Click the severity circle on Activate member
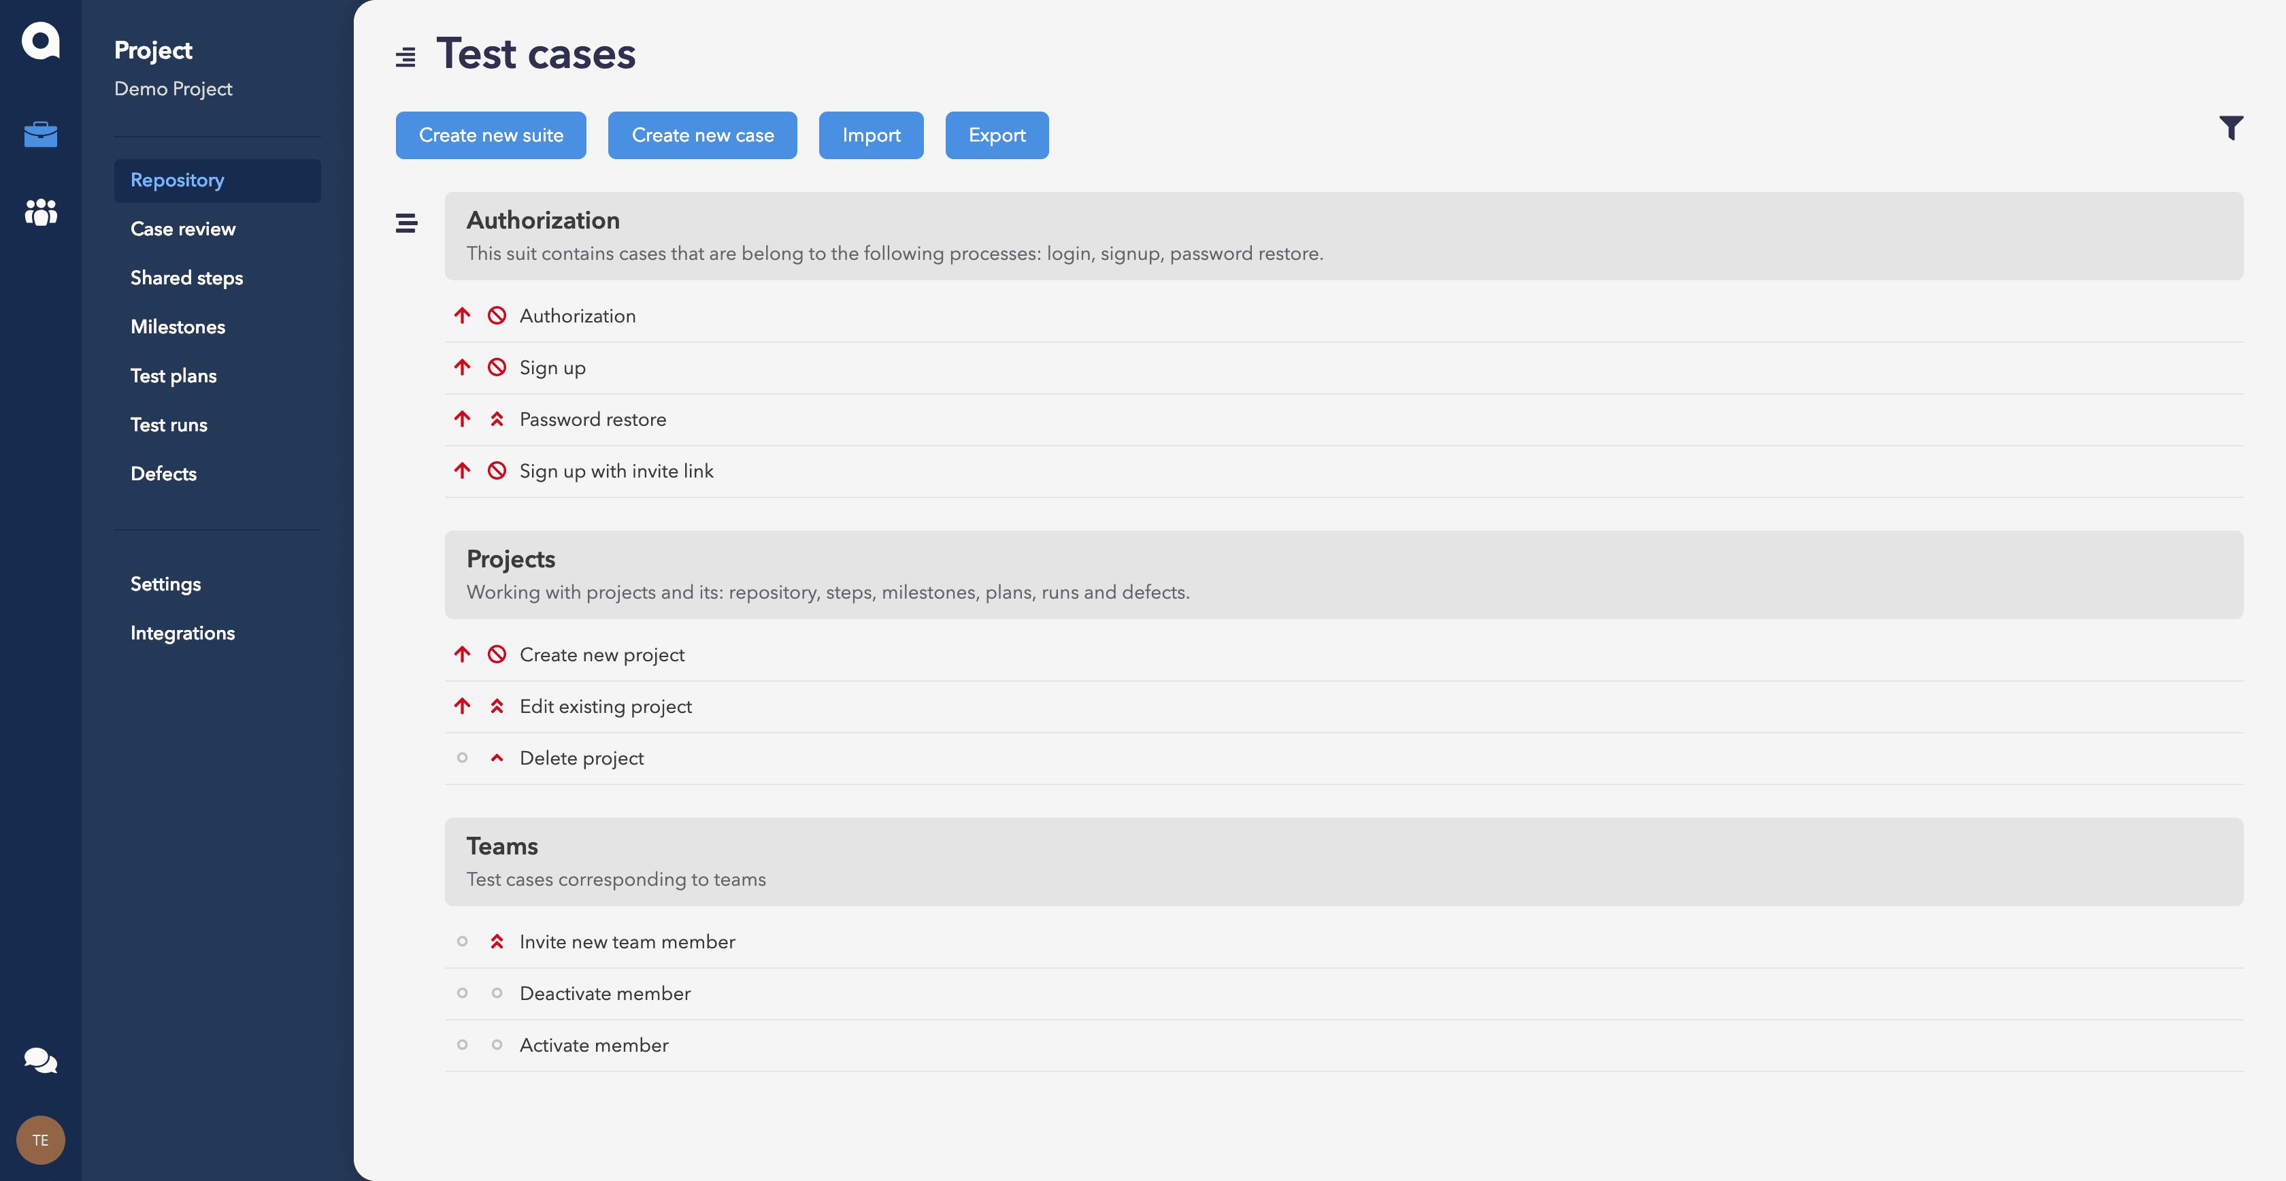The width and height of the screenshot is (2286, 1181). [497, 1044]
